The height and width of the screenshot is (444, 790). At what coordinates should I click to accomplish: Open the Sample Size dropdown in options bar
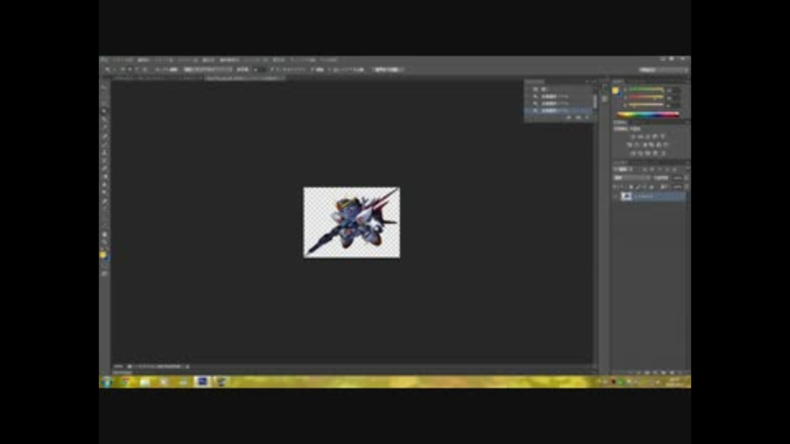click(207, 69)
